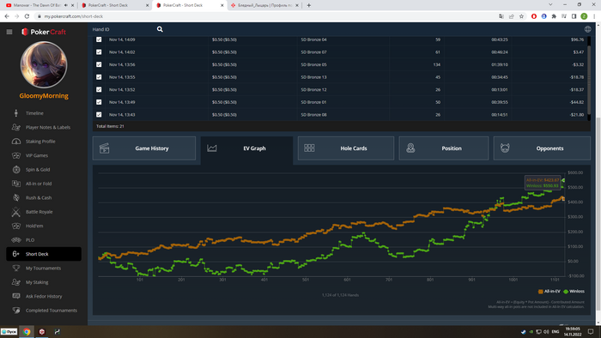Viewport: 601px width, 338px height.
Task: Click the page vertical scrollbar
Action: [x=598, y=214]
